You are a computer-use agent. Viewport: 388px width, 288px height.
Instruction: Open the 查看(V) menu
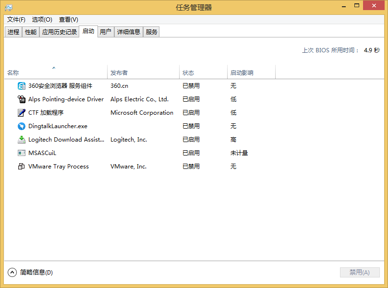click(69, 20)
